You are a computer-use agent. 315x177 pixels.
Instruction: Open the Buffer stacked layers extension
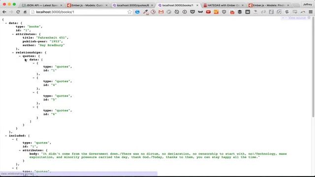pos(240,12)
